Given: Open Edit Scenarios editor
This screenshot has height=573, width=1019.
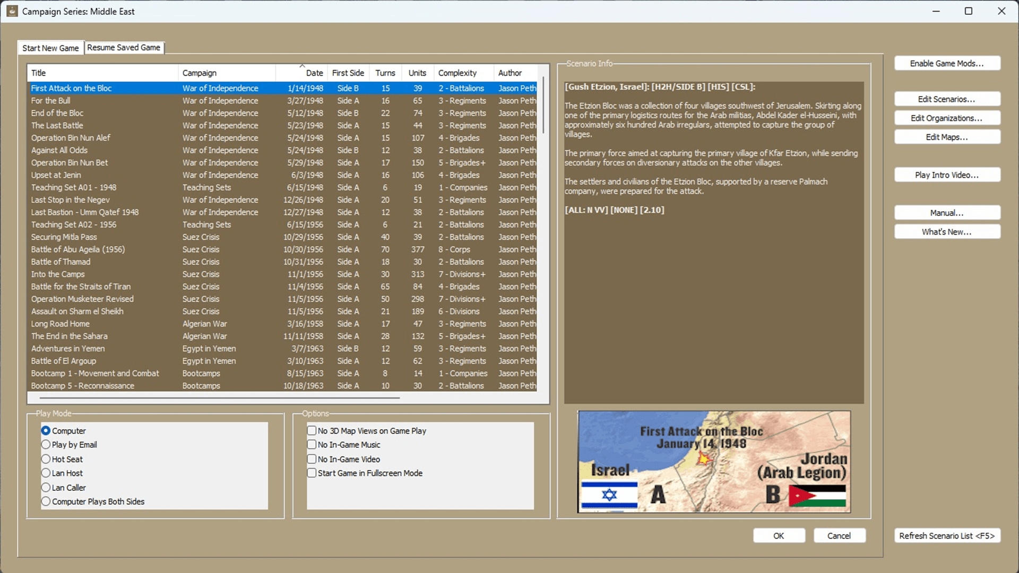Looking at the screenshot, I should click(x=947, y=99).
